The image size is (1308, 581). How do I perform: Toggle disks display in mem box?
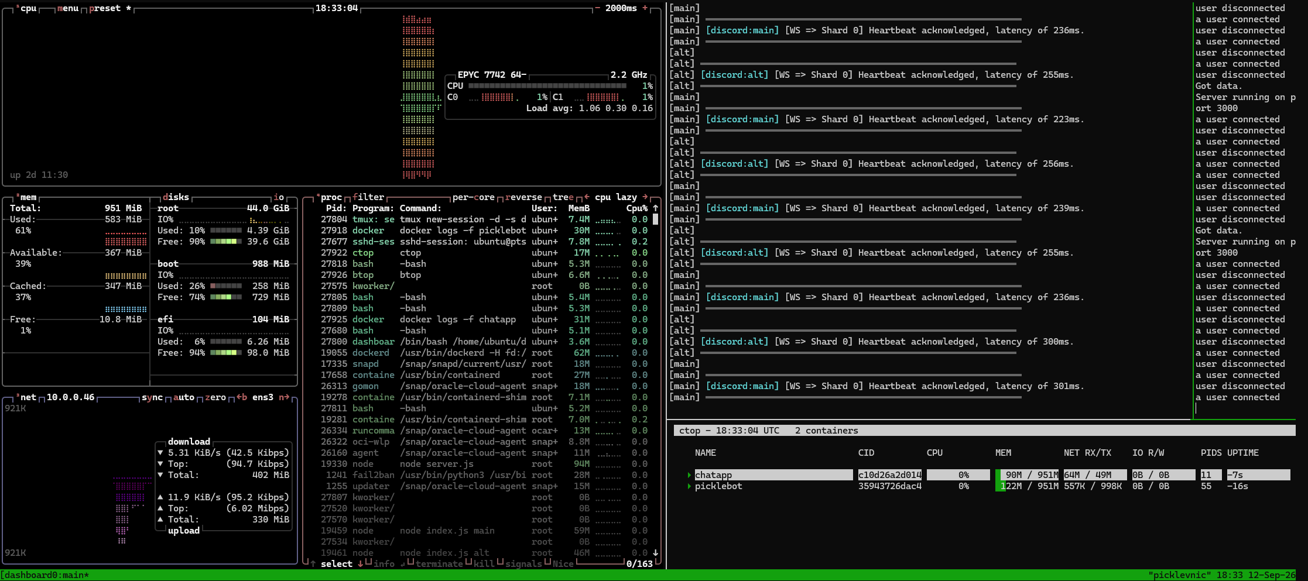(176, 197)
